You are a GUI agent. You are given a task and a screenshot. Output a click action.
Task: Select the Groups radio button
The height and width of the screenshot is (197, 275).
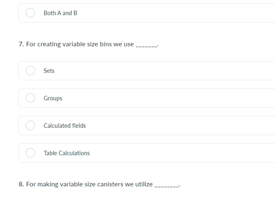(x=30, y=98)
